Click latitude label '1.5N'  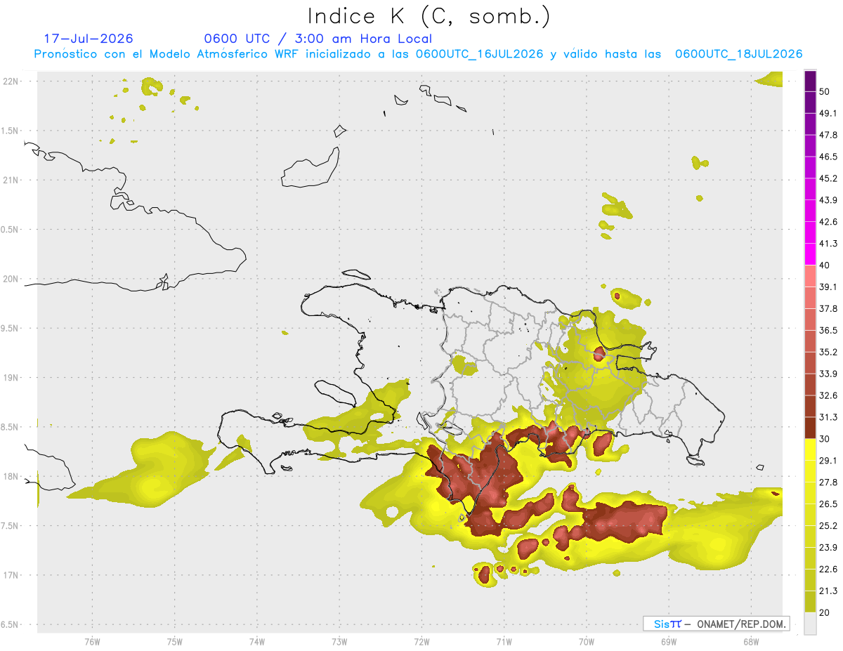tap(11, 131)
